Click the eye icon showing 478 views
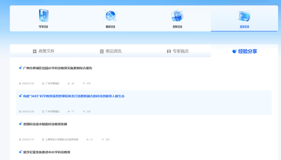Screen dimensions: 281x160 point(84,83)
